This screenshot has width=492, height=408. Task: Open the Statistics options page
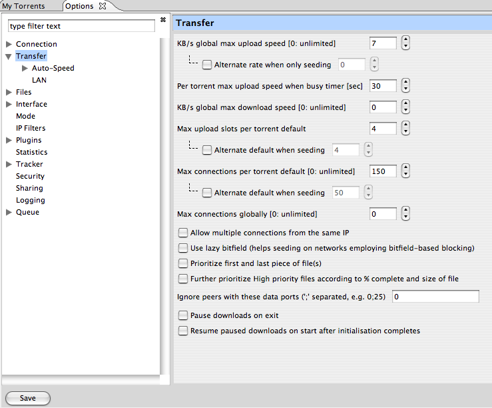pyautogui.click(x=31, y=152)
